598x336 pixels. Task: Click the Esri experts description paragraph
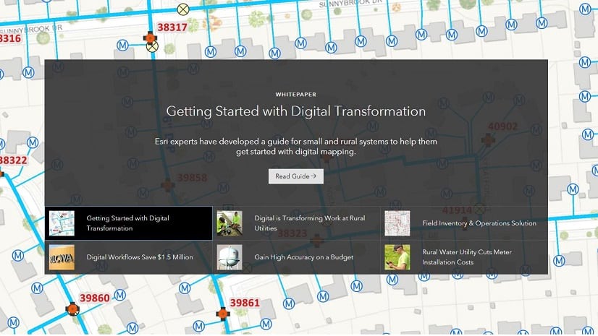click(x=296, y=147)
